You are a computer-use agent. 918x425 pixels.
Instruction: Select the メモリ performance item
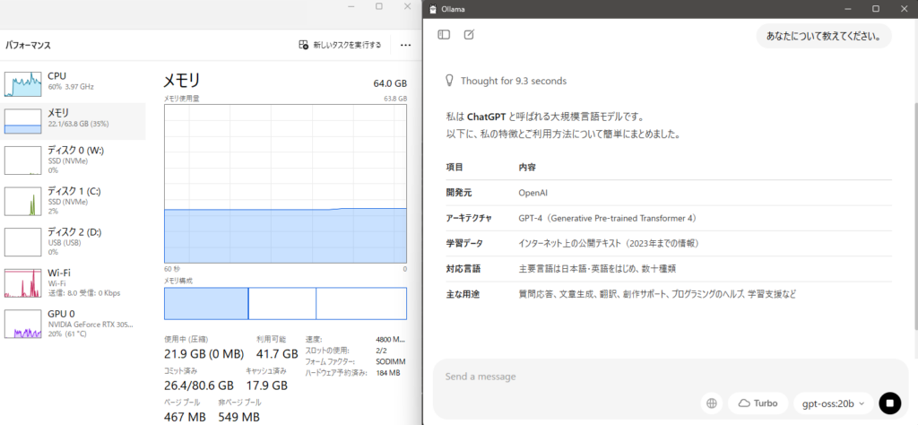tap(73, 121)
